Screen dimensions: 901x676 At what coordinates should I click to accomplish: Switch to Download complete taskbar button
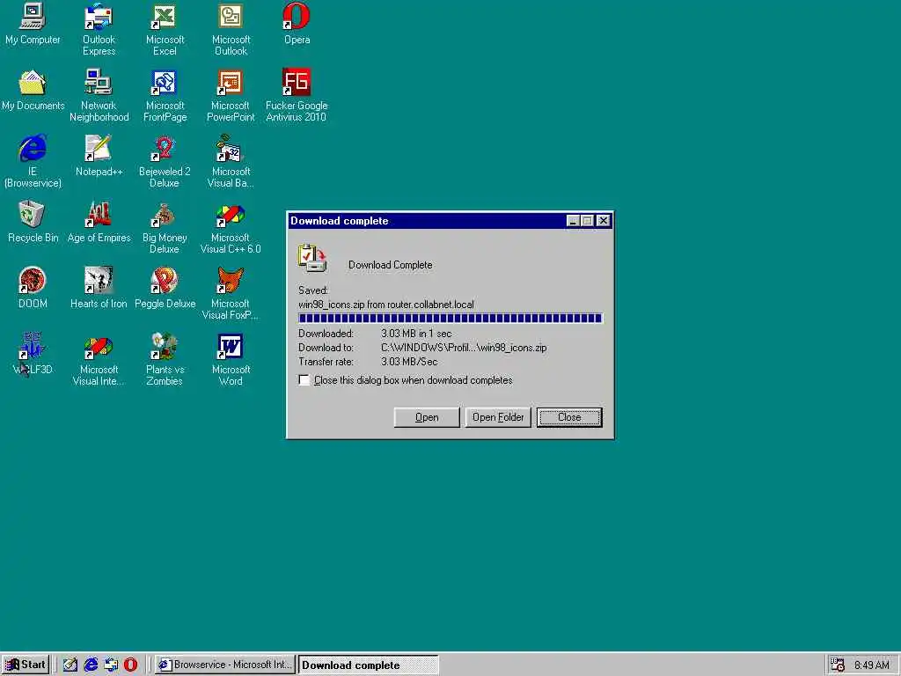[x=369, y=665]
